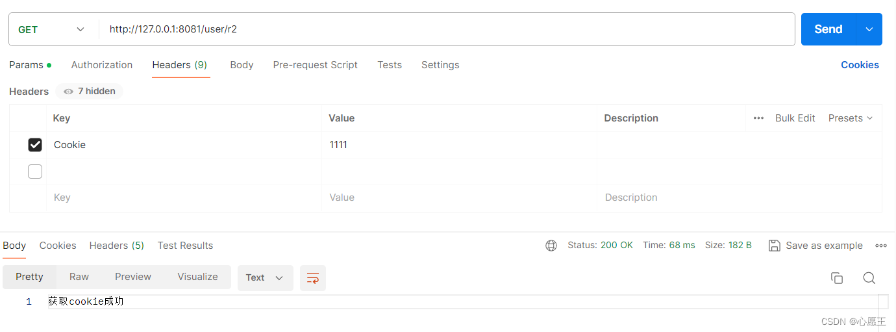This screenshot has width=896, height=332.
Task: Open Pre-request Script tab
Action: pyautogui.click(x=316, y=65)
